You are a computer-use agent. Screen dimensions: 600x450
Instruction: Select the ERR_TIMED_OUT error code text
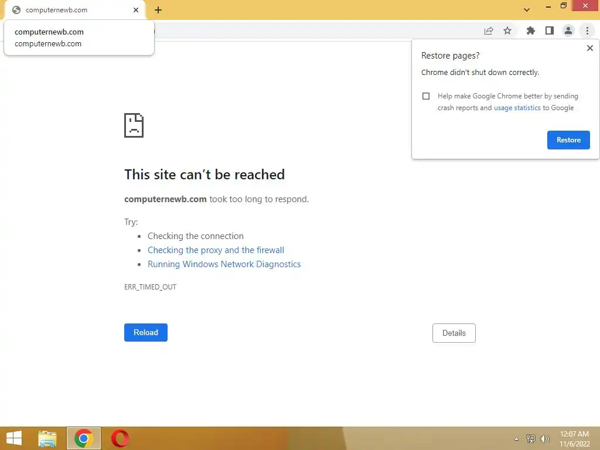[x=151, y=287]
